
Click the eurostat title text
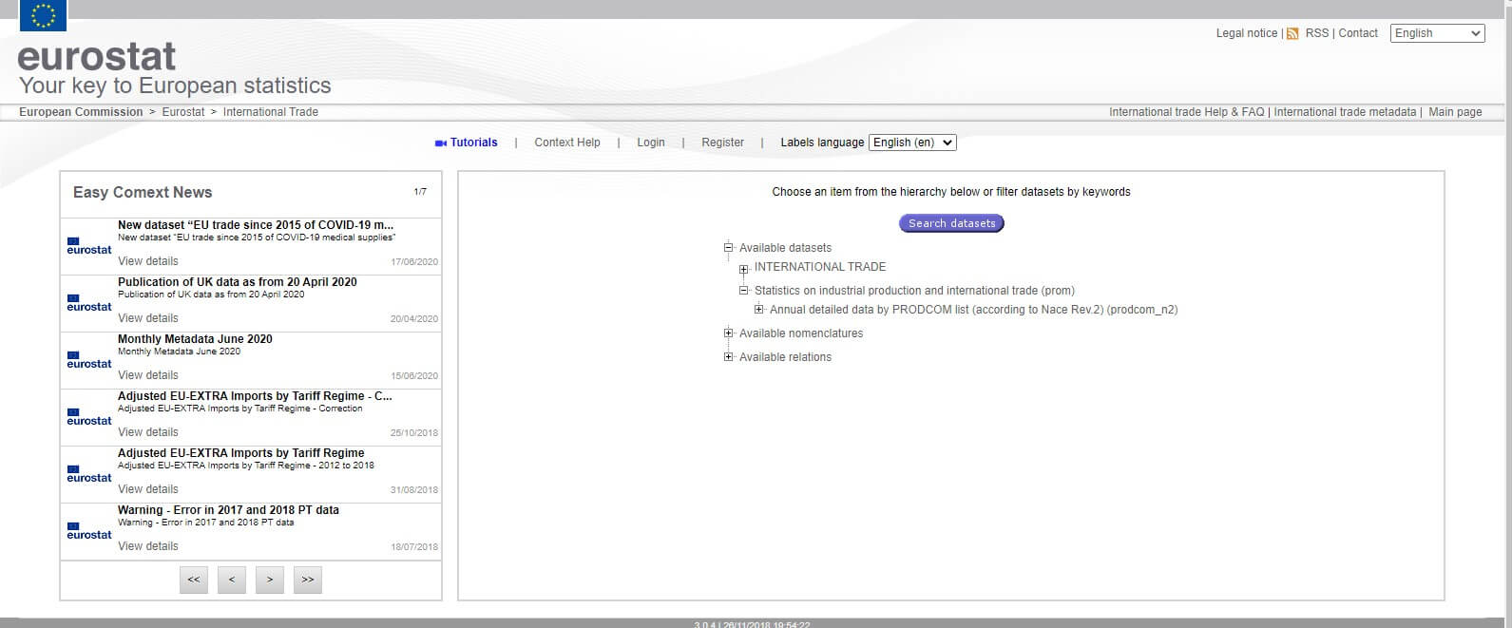pyautogui.click(x=97, y=57)
